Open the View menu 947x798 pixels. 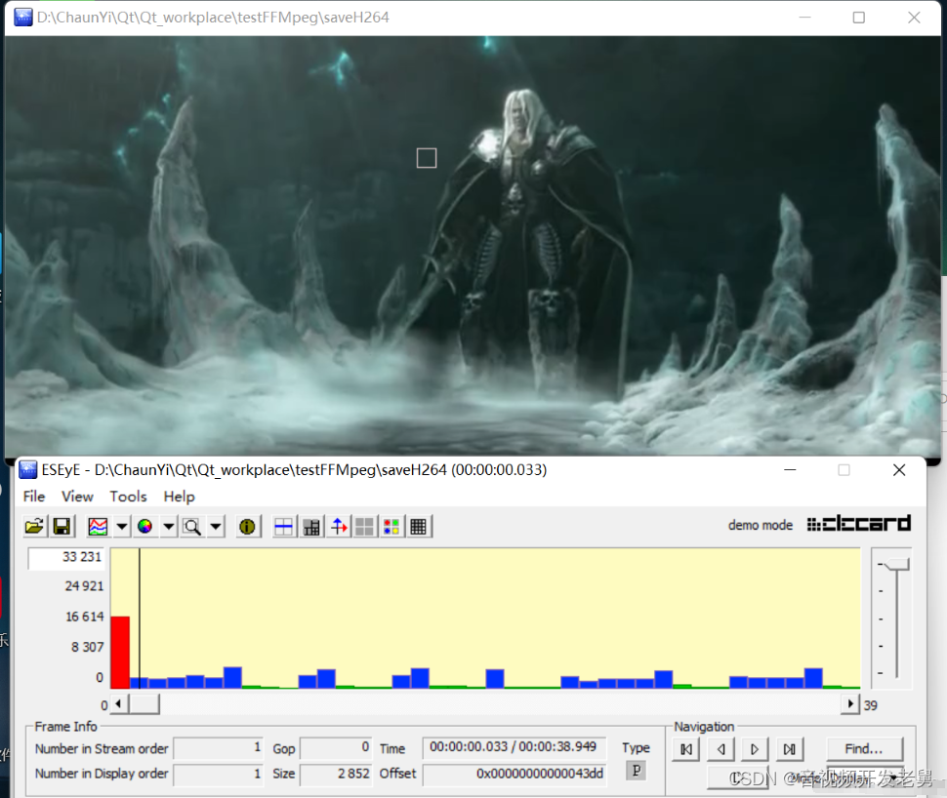(x=77, y=497)
